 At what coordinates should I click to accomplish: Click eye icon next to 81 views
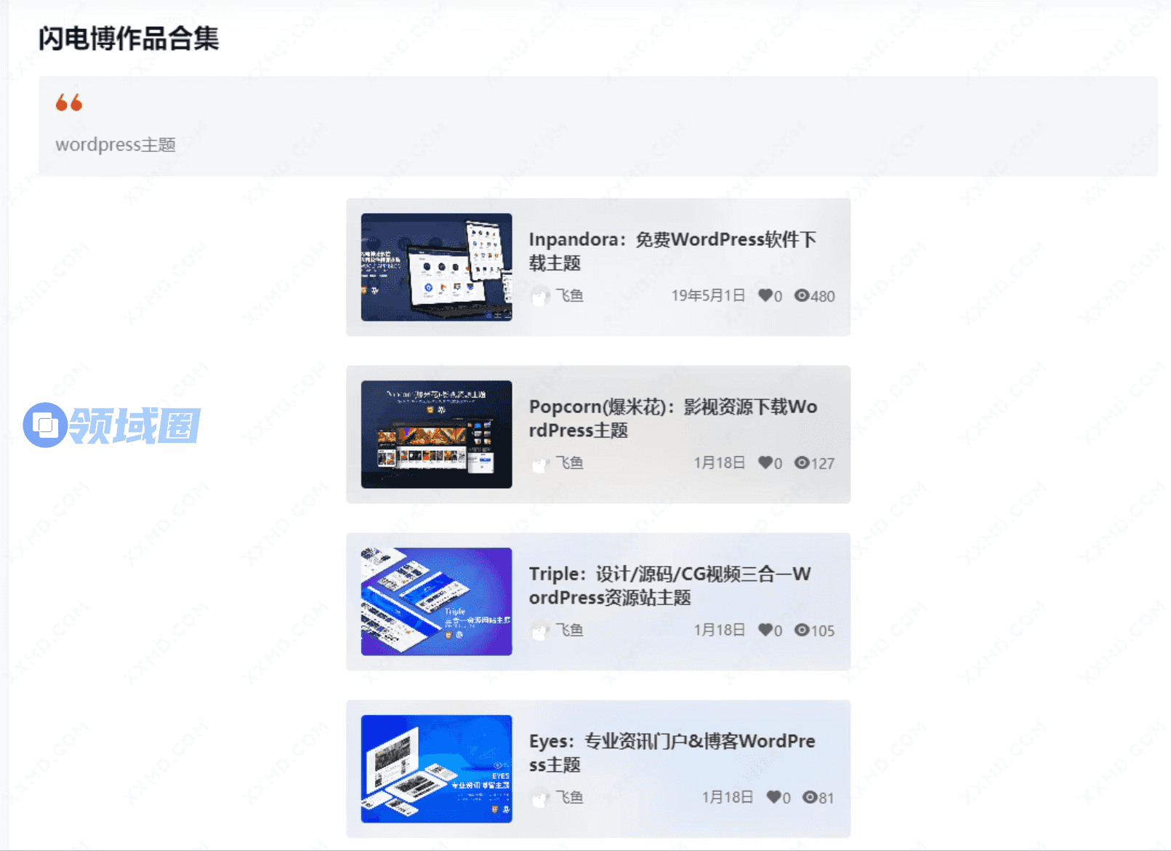click(809, 797)
